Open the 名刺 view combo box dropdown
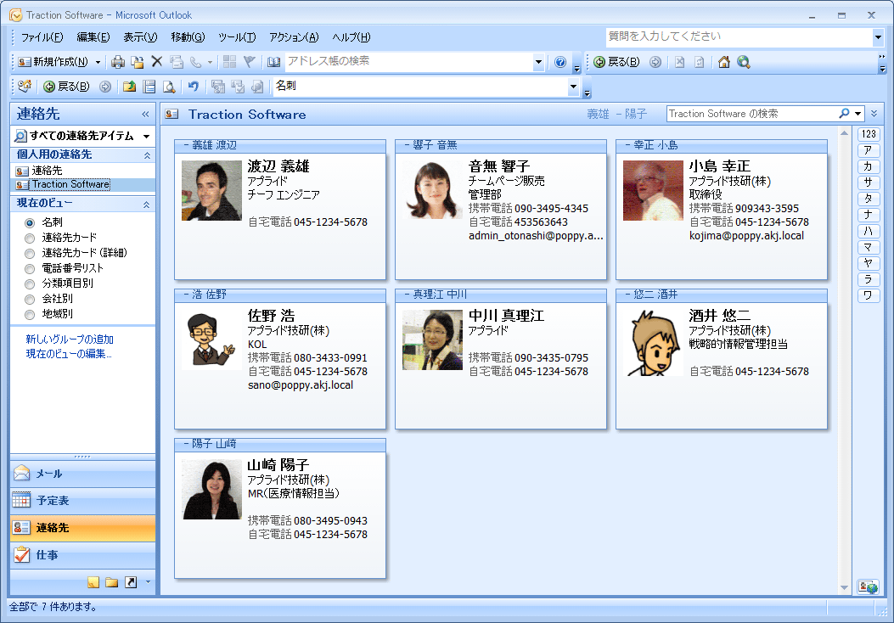894x623 pixels. coord(574,87)
